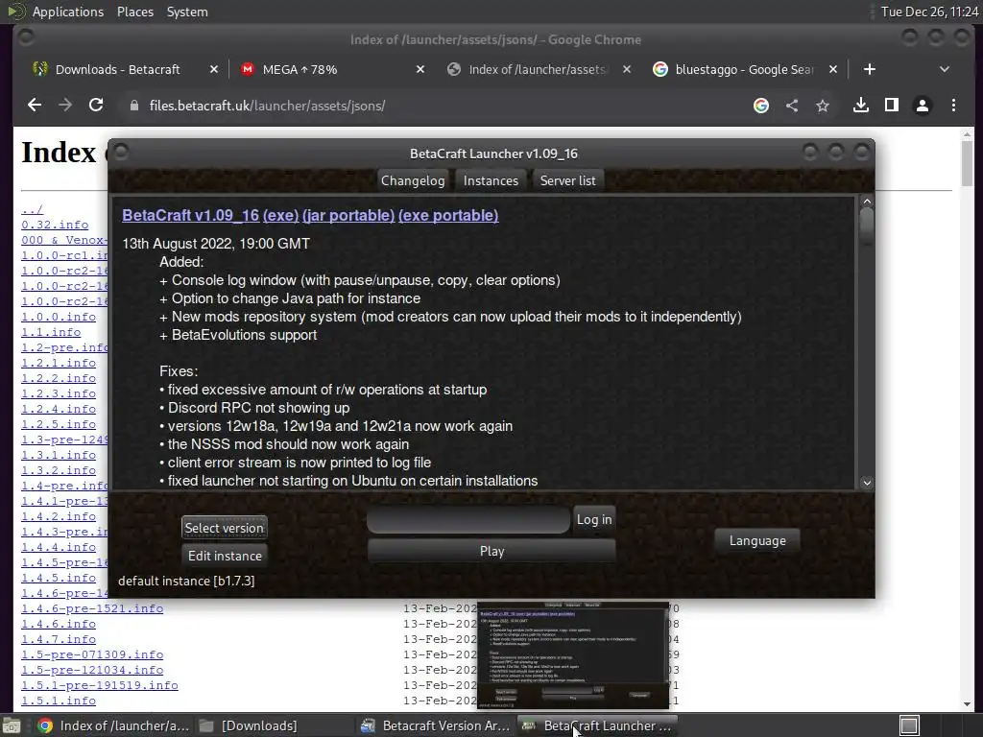Switch to Chrome Index of /launcher taskbar item
Viewport: 983px width, 737px height.
point(113,725)
